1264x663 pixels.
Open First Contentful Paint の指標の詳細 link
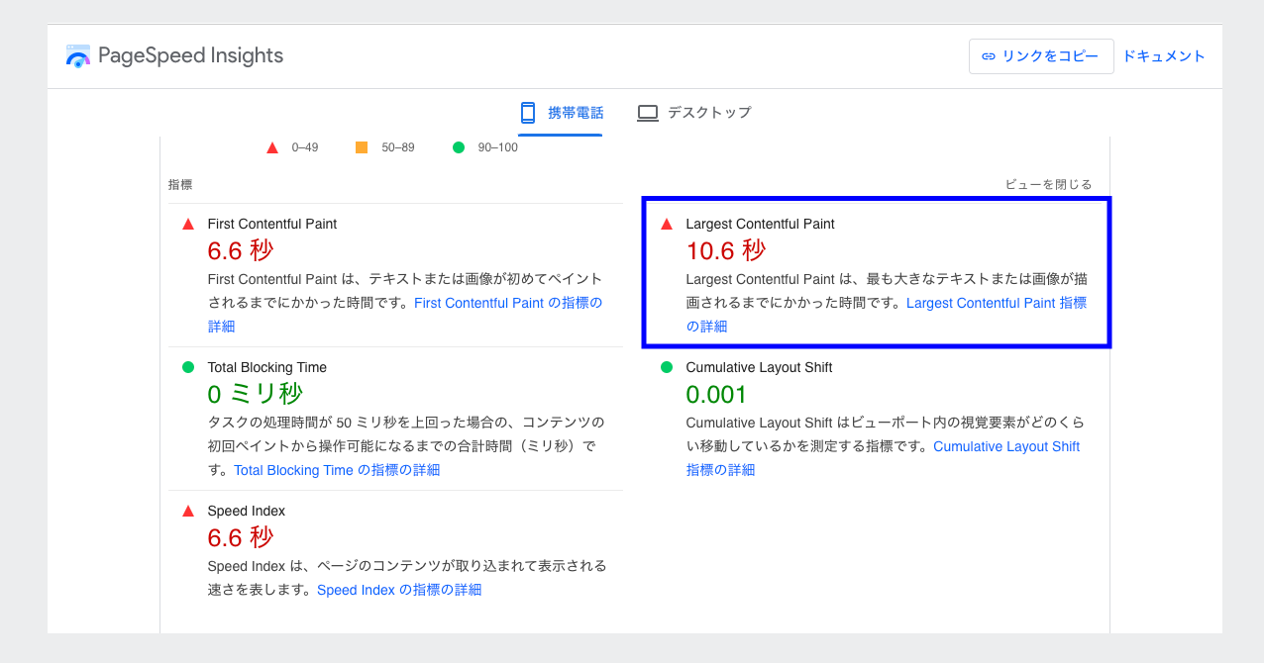click(507, 303)
